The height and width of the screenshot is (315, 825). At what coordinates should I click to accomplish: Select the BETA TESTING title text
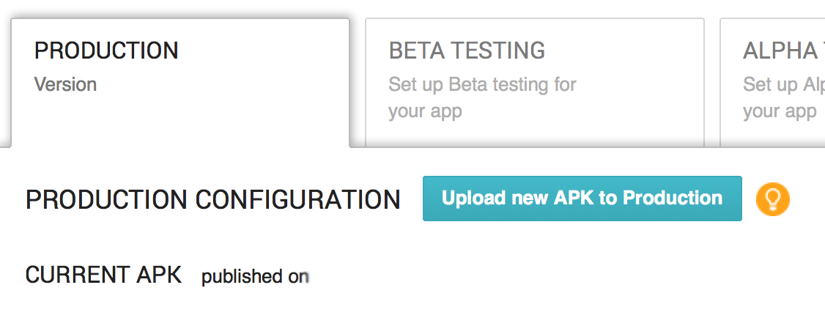click(467, 51)
